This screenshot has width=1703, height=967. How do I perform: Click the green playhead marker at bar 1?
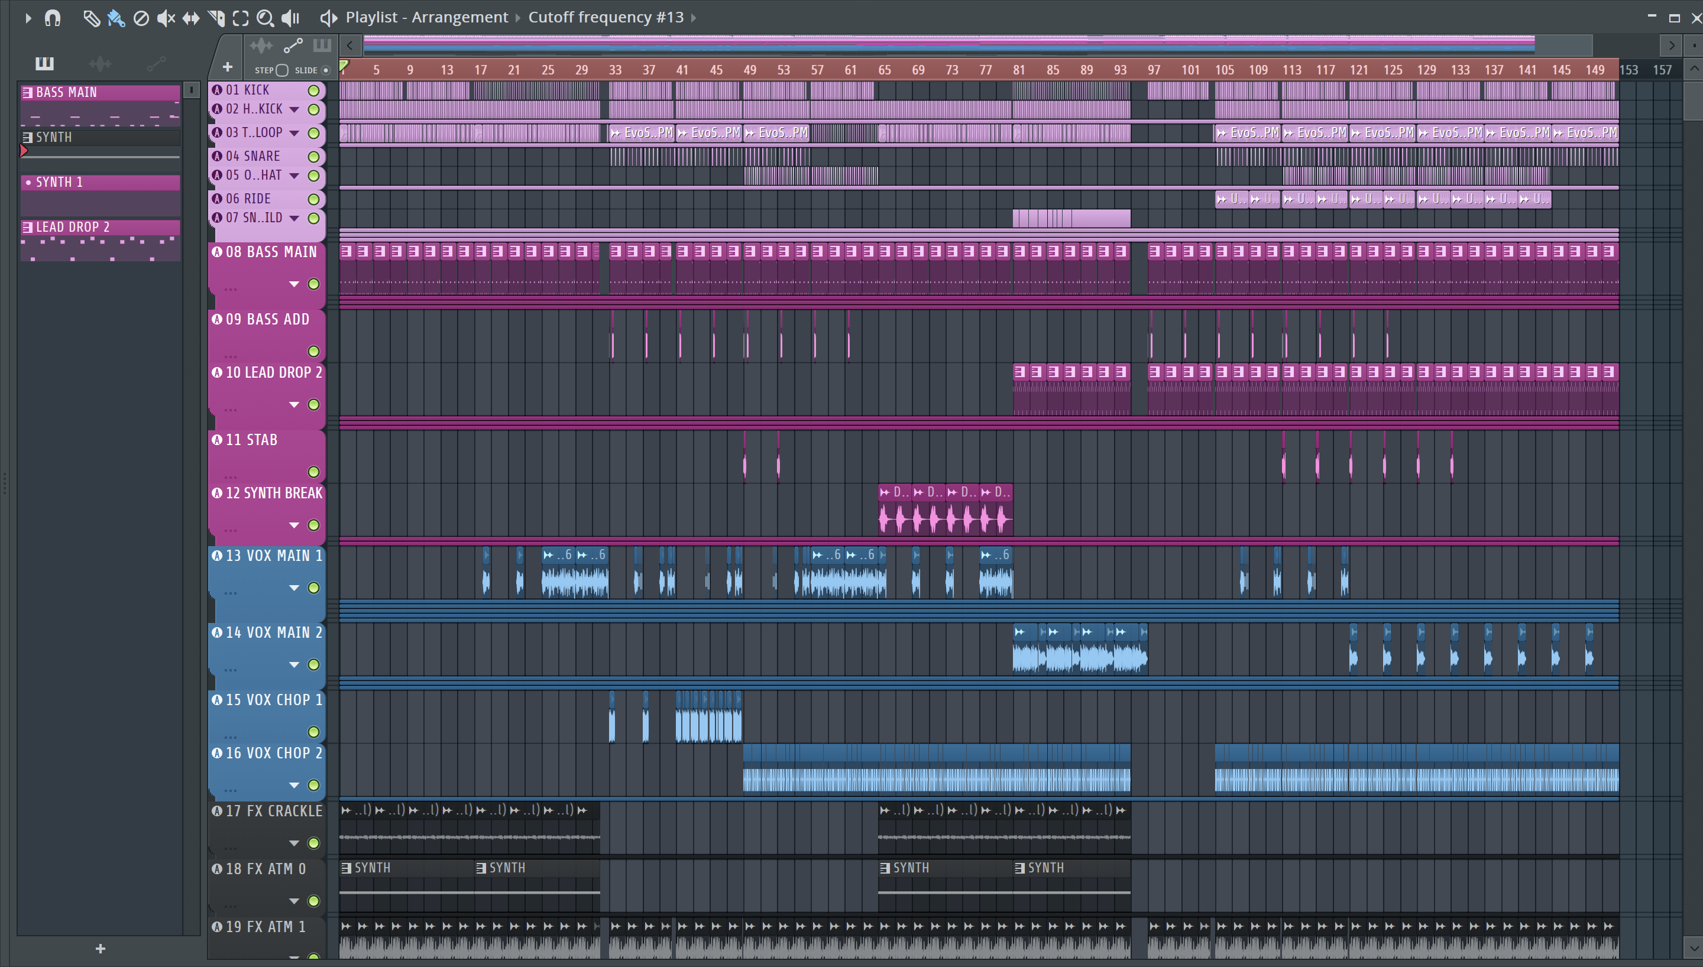click(x=344, y=66)
